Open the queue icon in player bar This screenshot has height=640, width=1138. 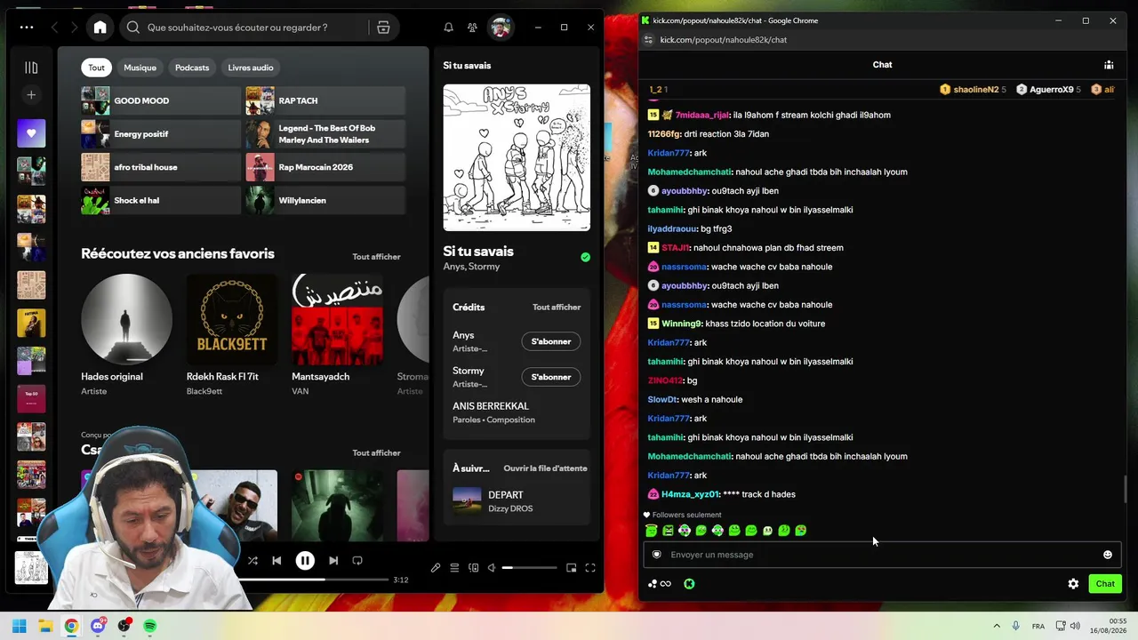coord(454,568)
